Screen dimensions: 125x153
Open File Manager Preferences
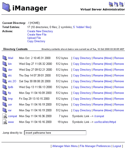(95, 146)
